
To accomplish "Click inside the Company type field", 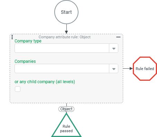I will (x=62, y=48).
